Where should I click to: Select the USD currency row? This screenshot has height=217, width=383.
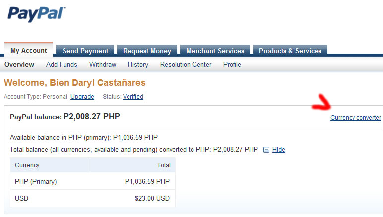(x=93, y=198)
